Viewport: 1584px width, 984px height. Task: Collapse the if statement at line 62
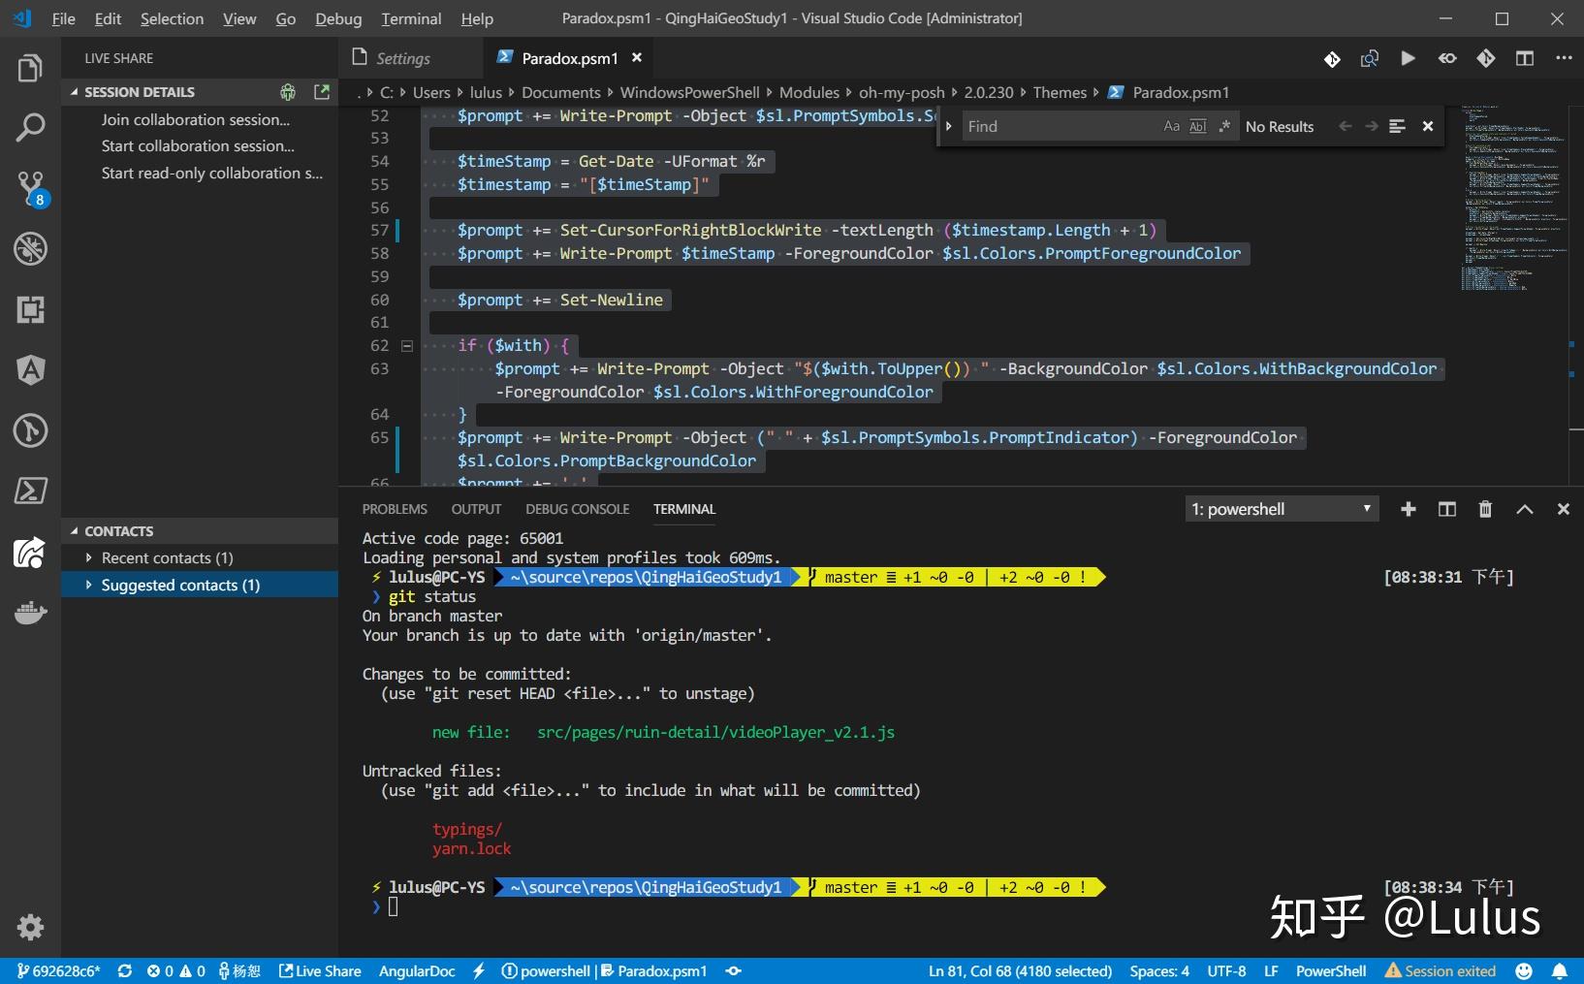pos(406,345)
